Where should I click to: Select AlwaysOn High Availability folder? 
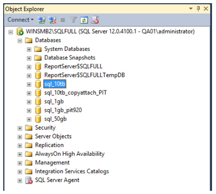pos(70,154)
